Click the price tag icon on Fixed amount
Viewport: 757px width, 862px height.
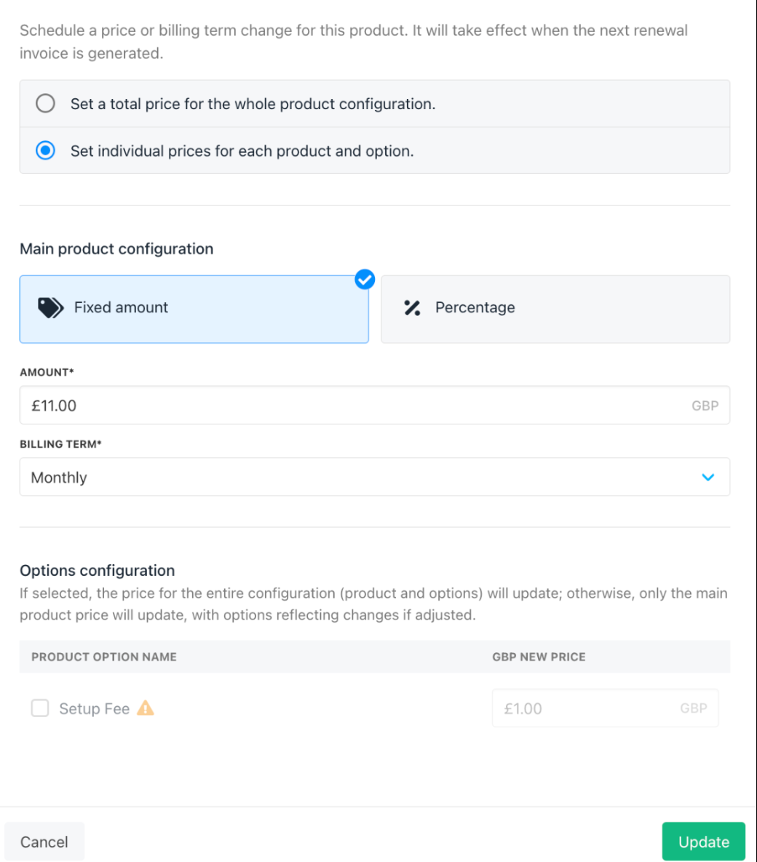tap(50, 308)
